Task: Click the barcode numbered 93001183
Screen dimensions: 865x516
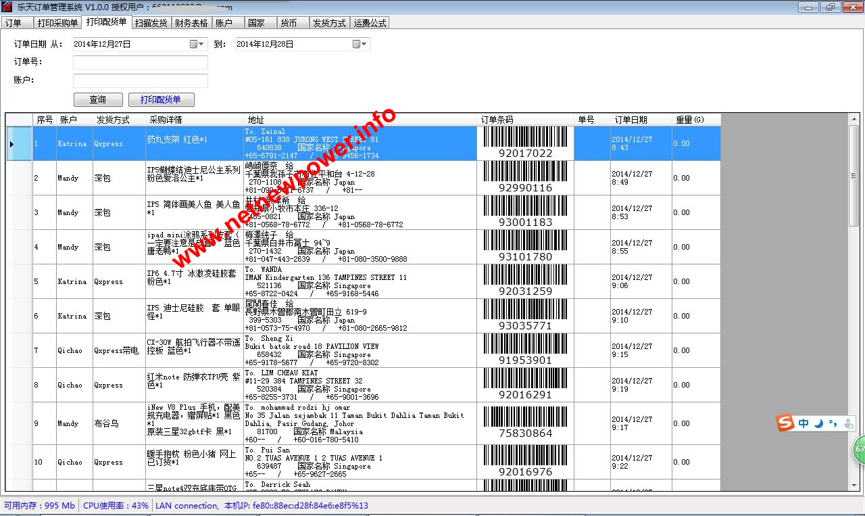Action: [525, 212]
